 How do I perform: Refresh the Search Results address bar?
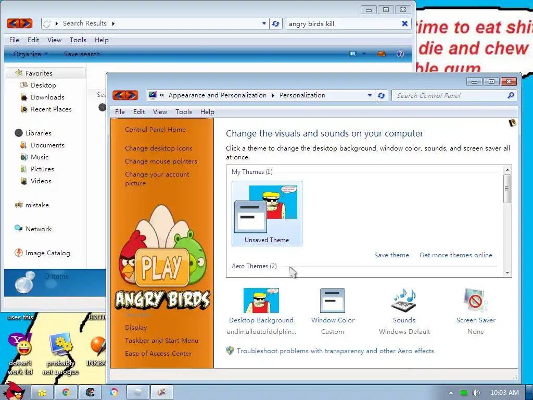276,23
